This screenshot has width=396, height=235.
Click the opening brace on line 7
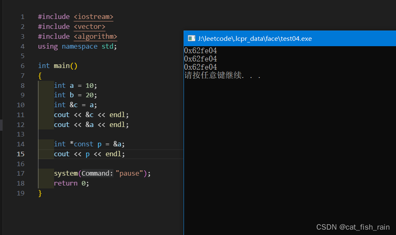click(40, 76)
